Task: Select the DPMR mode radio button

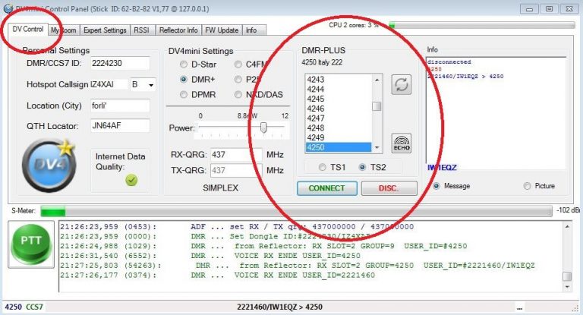Action: tap(183, 94)
